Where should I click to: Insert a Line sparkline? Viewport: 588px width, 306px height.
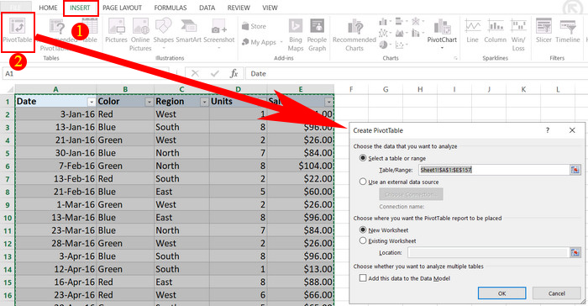click(472, 32)
